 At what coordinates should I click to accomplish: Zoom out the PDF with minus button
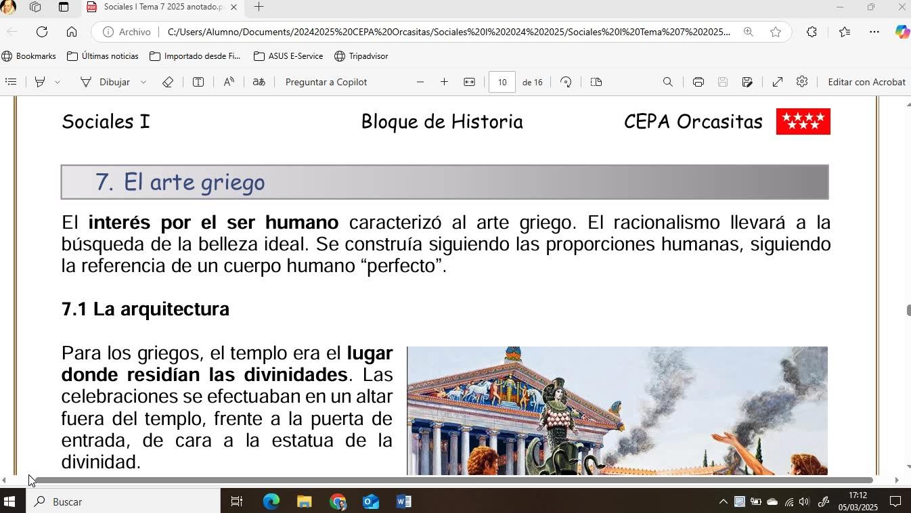420,82
